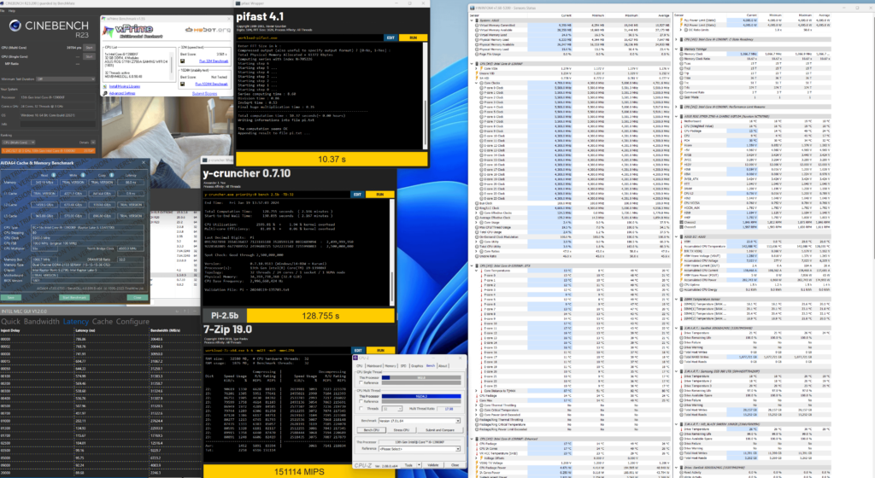The image size is (875, 478).
Task: Open the Memory tab in CPU-Z
Action: pos(390,366)
